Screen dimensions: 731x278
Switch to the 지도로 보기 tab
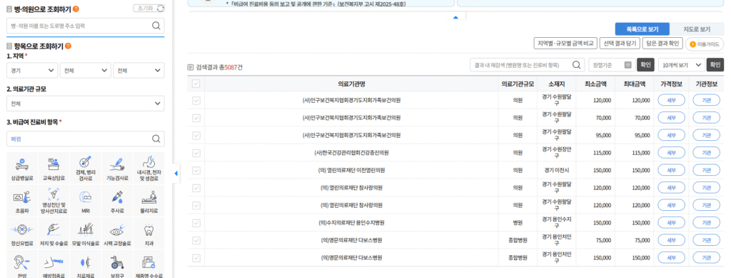click(x=697, y=29)
